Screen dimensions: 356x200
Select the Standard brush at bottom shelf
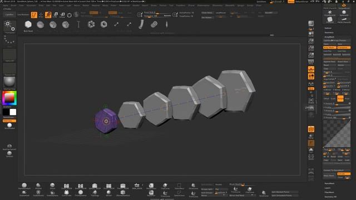point(24,187)
